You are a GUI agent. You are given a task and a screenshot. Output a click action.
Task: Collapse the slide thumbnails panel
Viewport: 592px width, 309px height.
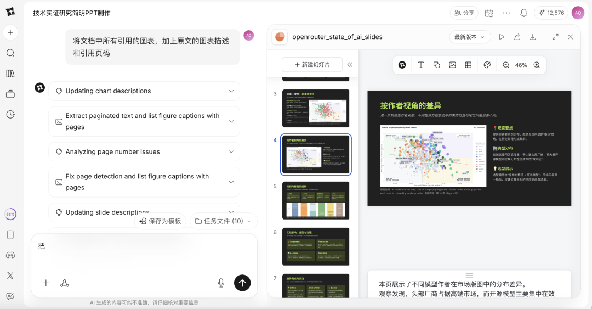coord(350,65)
